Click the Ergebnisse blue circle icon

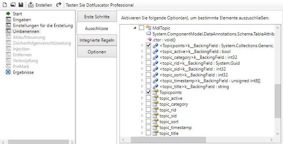pos(8,72)
